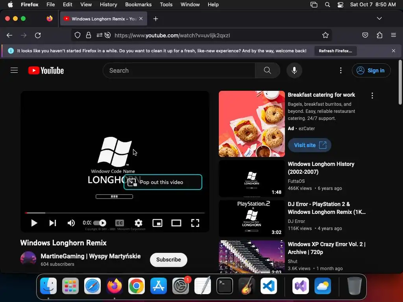The height and width of the screenshot is (302, 403).
Task: Open the bagel breakfast catering ad thumbnail
Action: tap(251, 124)
